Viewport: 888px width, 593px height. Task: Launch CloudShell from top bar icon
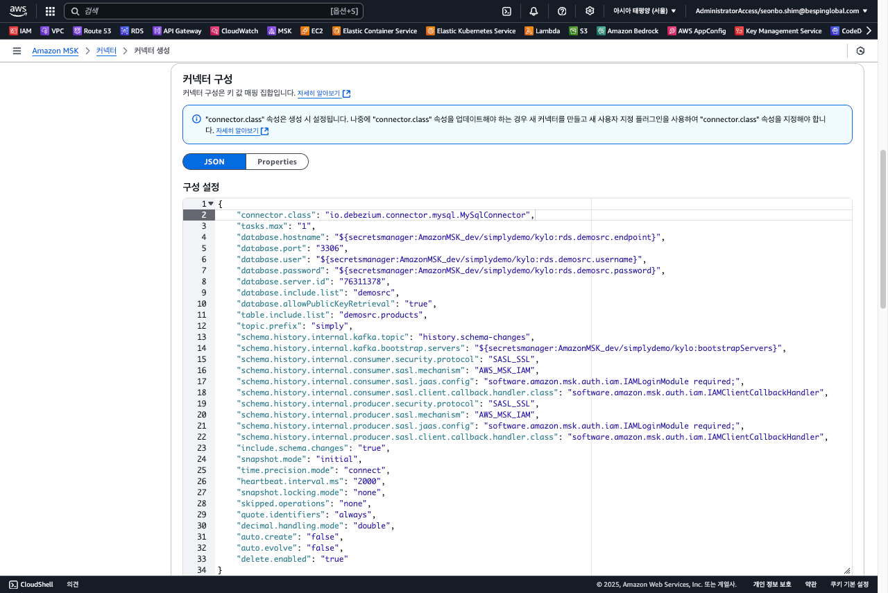(507, 11)
